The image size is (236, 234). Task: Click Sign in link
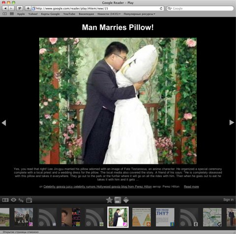228,200
